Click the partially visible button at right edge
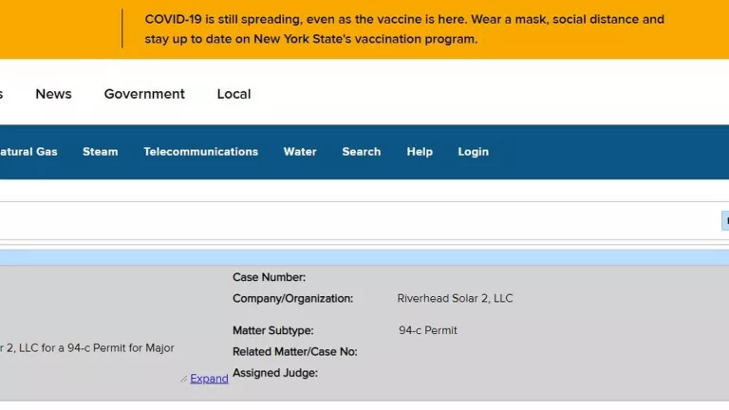The width and height of the screenshot is (729, 410). (x=724, y=220)
